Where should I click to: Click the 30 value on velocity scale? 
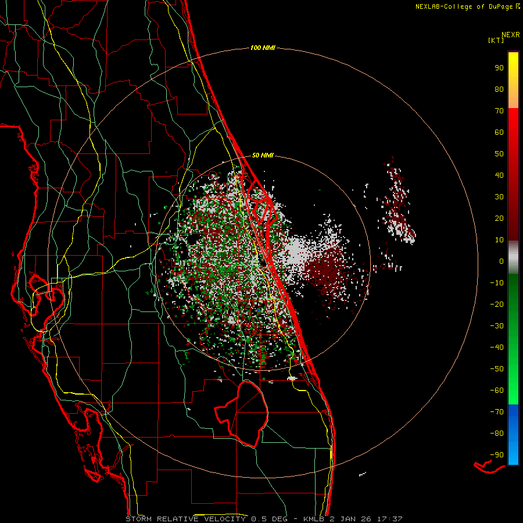(x=499, y=197)
